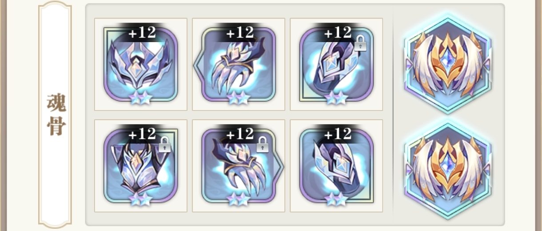The width and height of the screenshot is (542, 231).
Task: Tap the +12 badge on unlocked leg guard
Action: click(x=338, y=133)
